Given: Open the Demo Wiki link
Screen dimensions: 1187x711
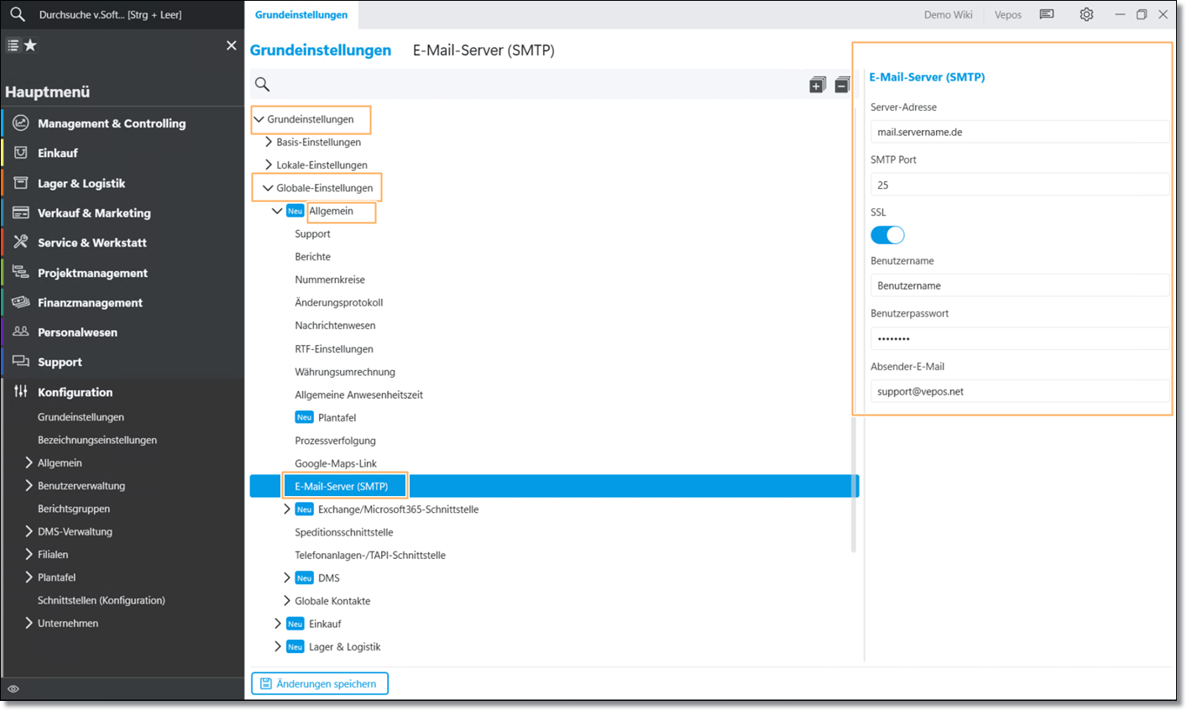Looking at the screenshot, I should 948,14.
